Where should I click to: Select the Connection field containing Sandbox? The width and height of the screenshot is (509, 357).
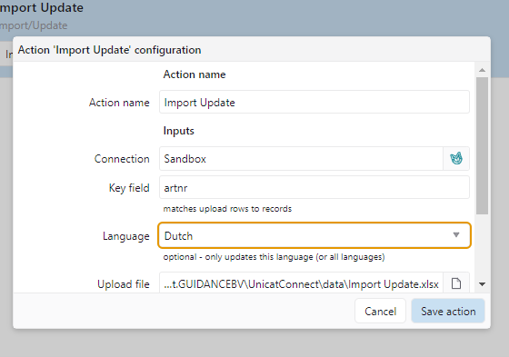click(x=301, y=159)
